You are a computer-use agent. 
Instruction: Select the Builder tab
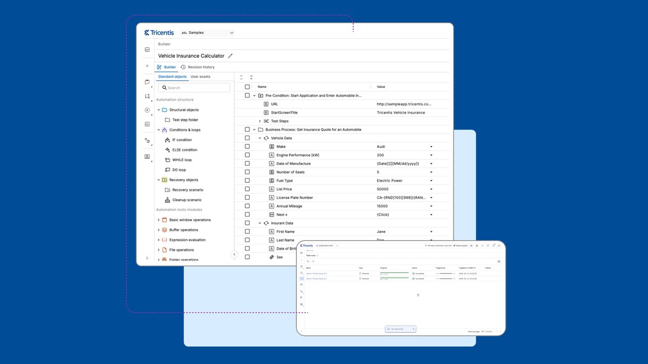coord(166,67)
